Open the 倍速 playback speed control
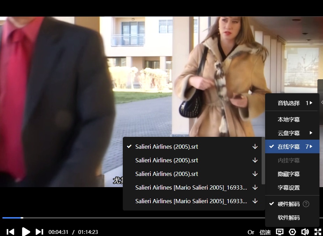 265,232
